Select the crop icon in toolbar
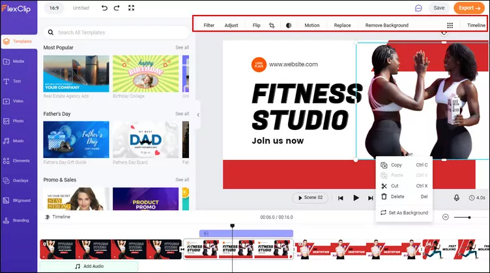The image size is (490, 273). (272, 25)
